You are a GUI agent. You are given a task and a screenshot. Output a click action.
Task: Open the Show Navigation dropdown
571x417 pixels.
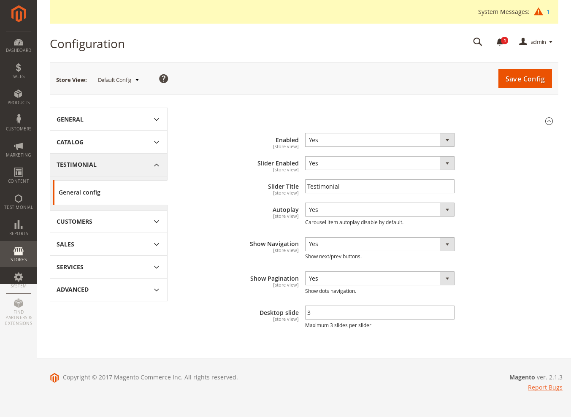click(380, 244)
